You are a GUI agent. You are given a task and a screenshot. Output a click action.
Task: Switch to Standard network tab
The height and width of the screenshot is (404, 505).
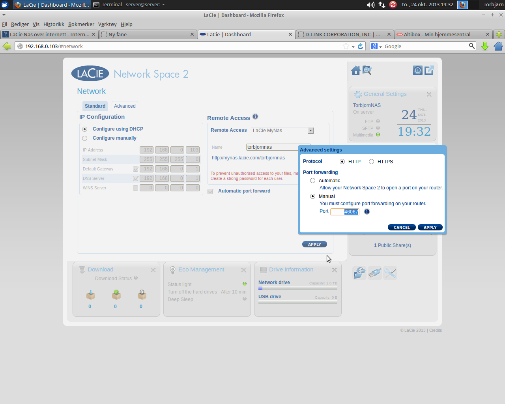point(95,106)
